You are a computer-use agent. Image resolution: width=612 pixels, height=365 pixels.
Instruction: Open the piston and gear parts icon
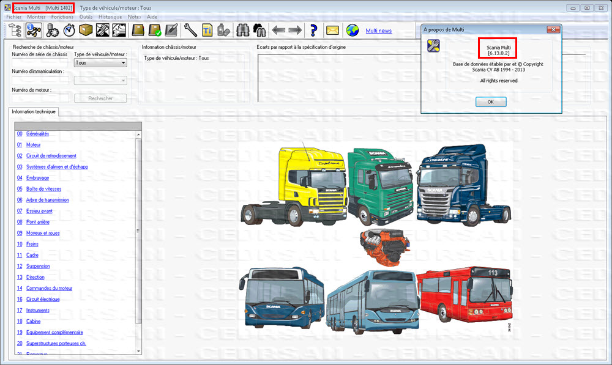52,30
